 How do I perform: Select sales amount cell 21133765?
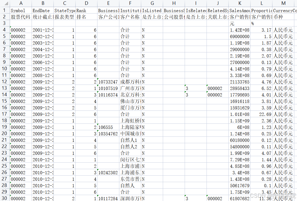coord(239,82)
